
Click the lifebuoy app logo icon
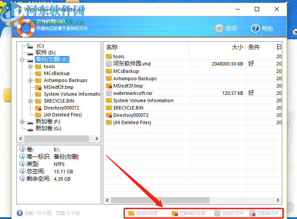[25, 28]
